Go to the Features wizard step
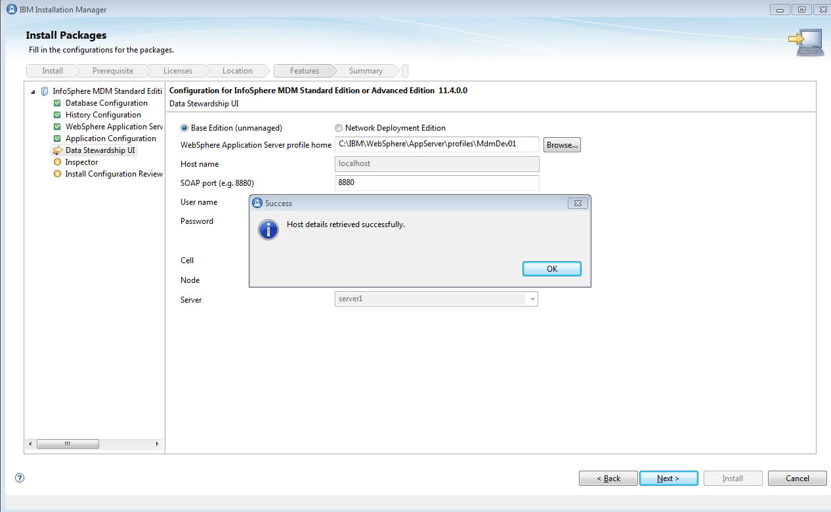The width and height of the screenshot is (831, 512). pyautogui.click(x=305, y=71)
